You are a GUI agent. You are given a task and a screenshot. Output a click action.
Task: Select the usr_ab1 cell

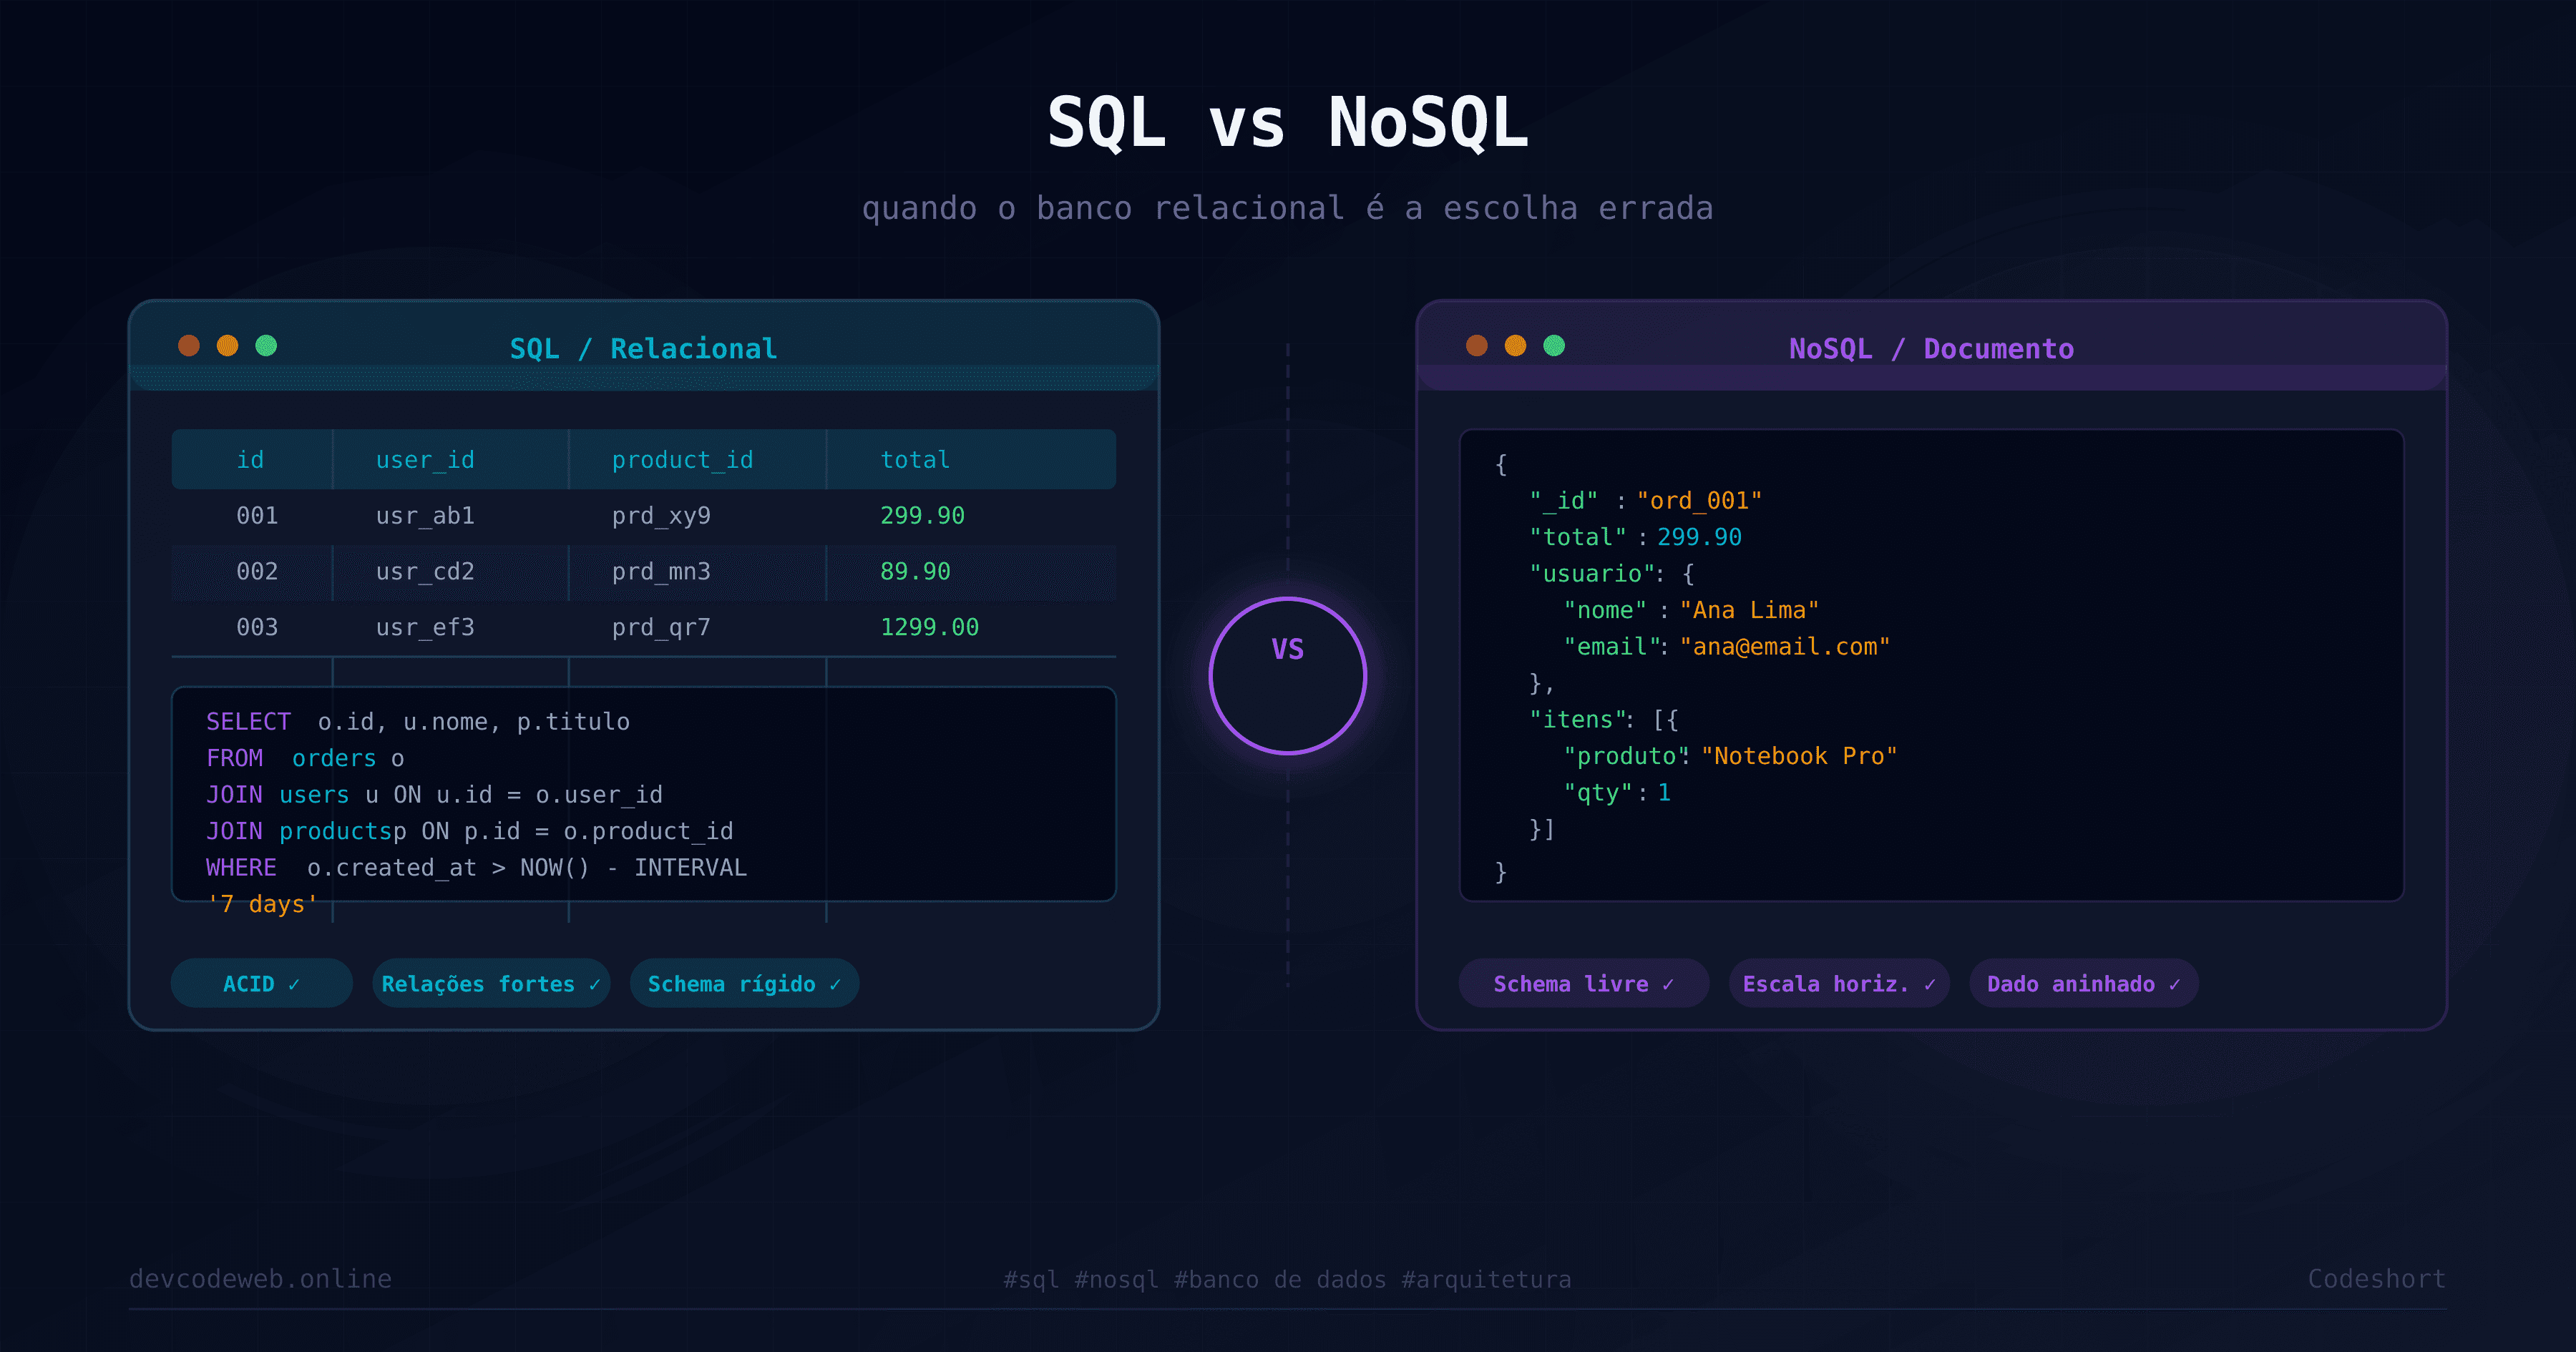425,516
